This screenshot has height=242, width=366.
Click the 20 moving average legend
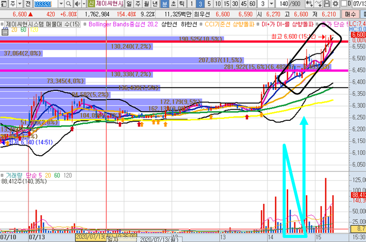tap(14, 30)
